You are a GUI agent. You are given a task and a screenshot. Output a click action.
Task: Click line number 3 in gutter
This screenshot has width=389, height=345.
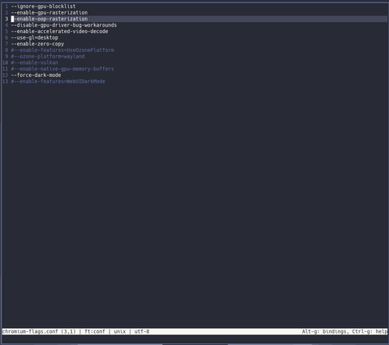click(x=6, y=19)
